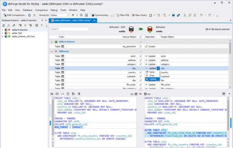The width and height of the screenshot is (233, 148).
Task: Open the Database menu
Action: tap(28, 10)
